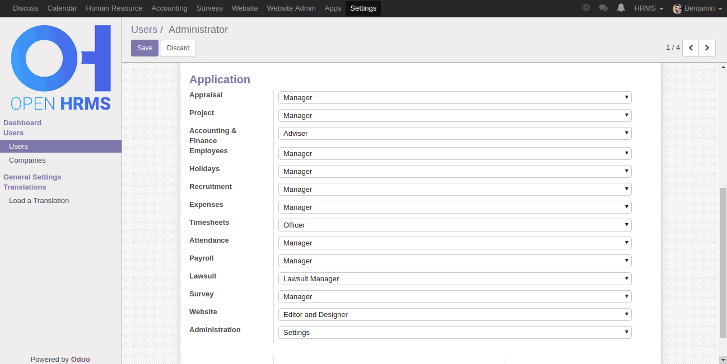Open the HRMS company switcher menu
The height and width of the screenshot is (364, 727).
[x=649, y=8]
